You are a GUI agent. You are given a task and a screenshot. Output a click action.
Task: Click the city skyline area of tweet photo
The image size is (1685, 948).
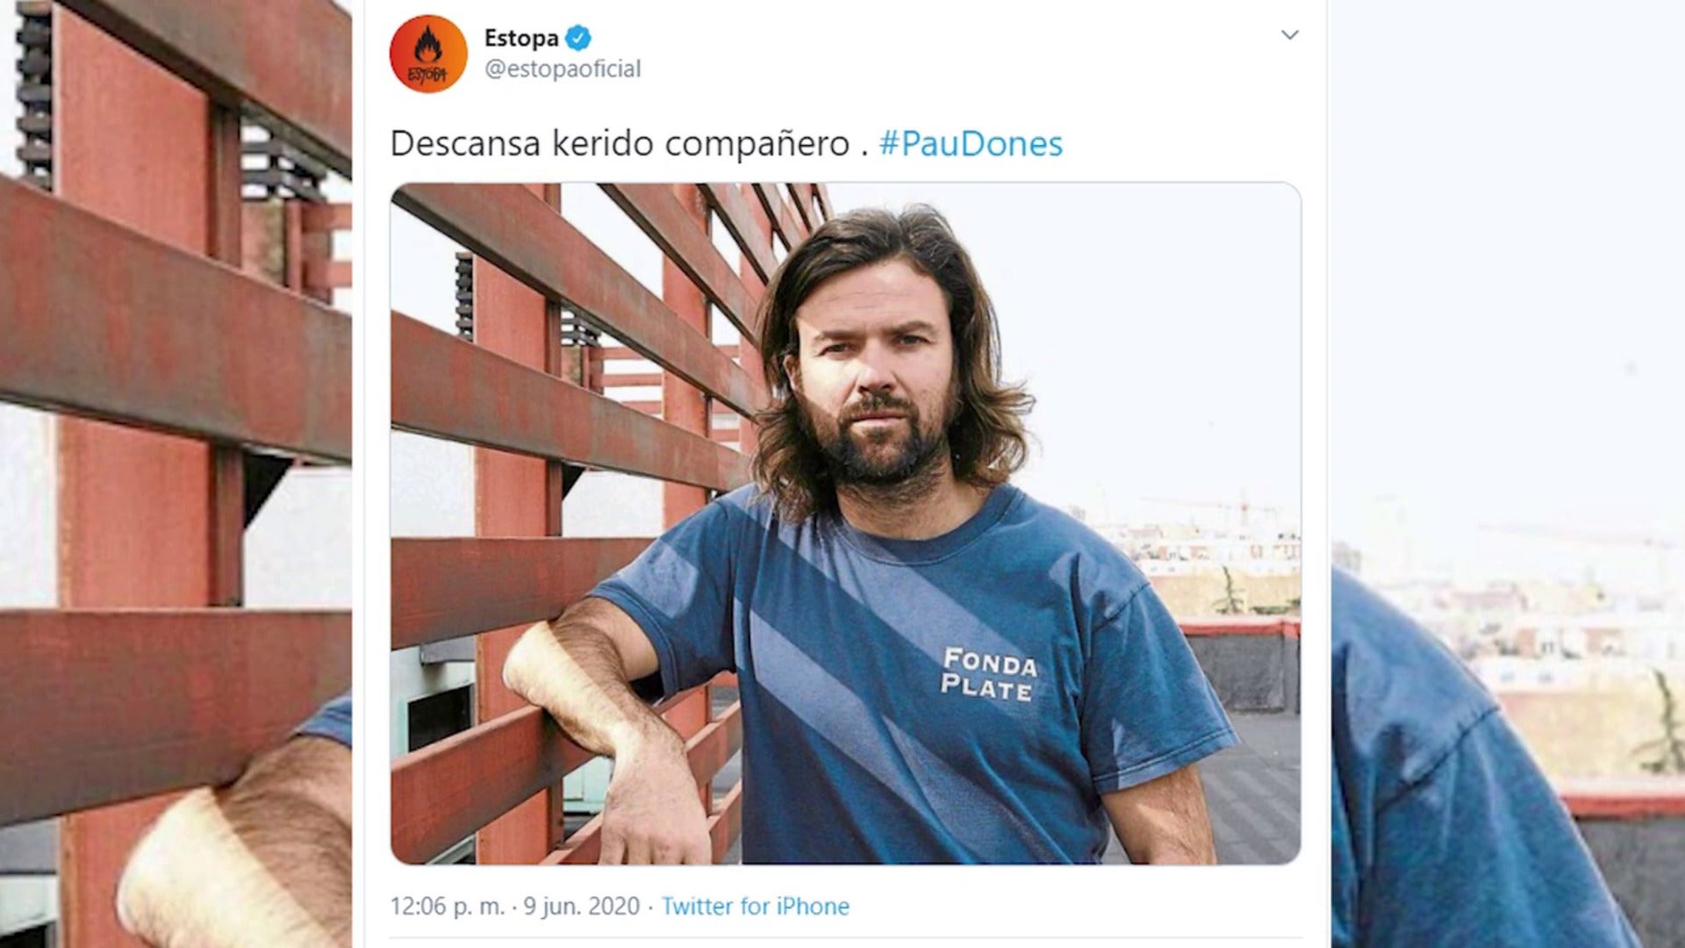click(x=1211, y=553)
